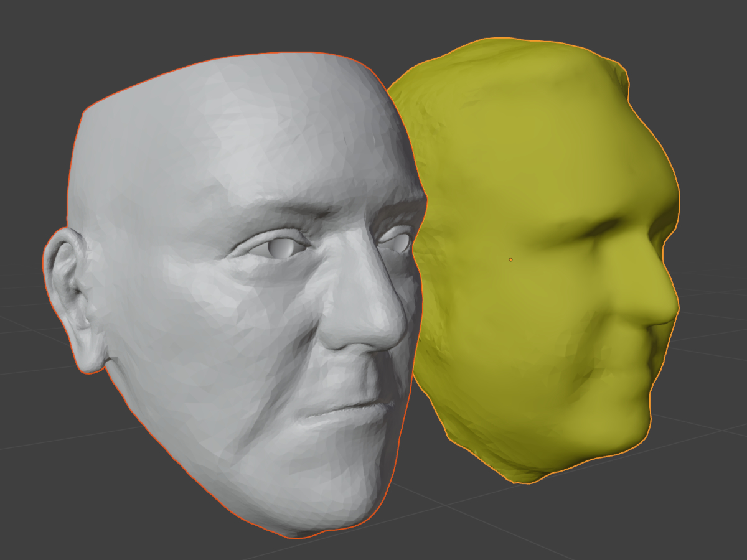The width and height of the screenshot is (747, 560).
Task: Click the gray head's larger eyeball
Action: click(x=281, y=248)
